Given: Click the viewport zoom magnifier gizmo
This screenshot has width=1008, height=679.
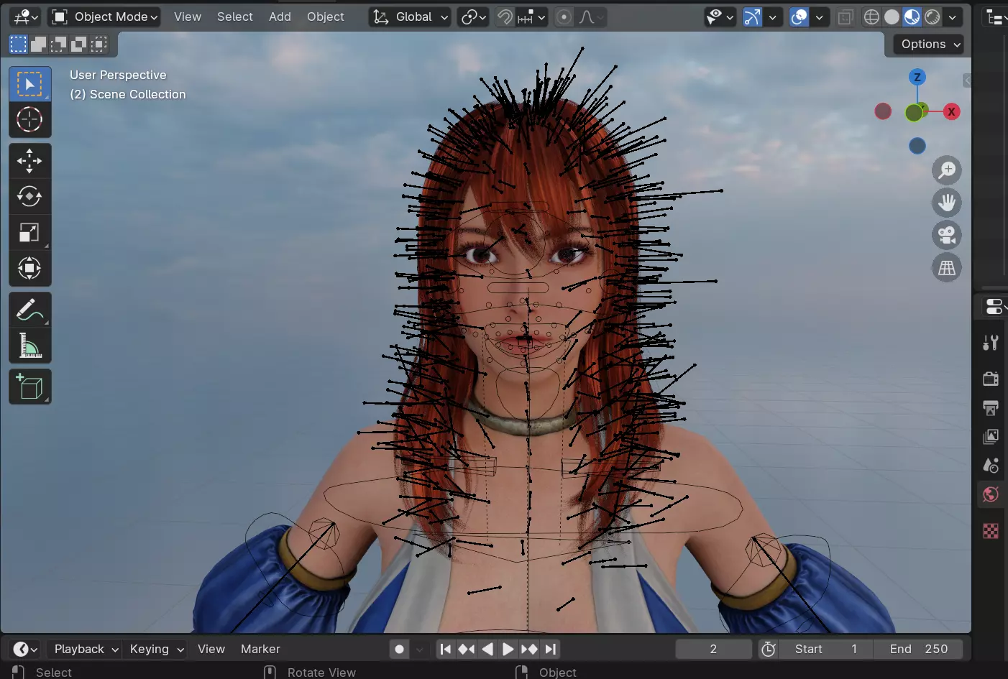Looking at the screenshot, I should click(947, 170).
